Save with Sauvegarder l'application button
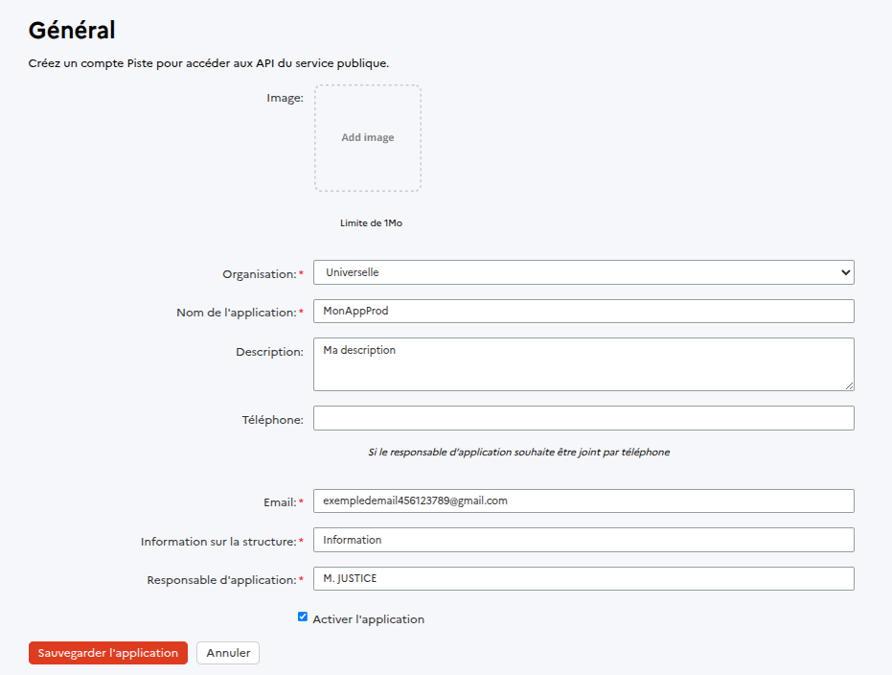Image resolution: width=892 pixels, height=675 pixels. pyautogui.click(x=108, y=653)
